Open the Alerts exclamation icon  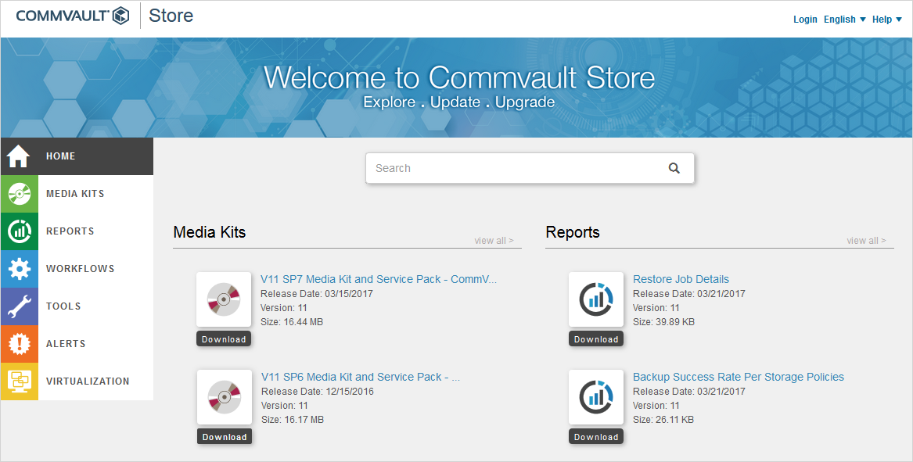(19, 344)
